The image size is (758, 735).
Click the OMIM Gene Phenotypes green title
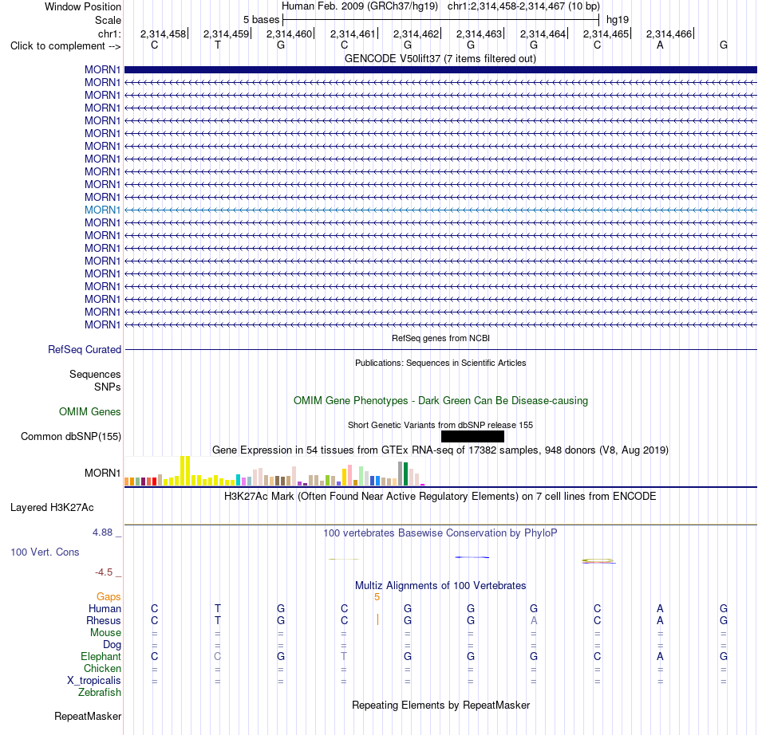click(440, 400)
